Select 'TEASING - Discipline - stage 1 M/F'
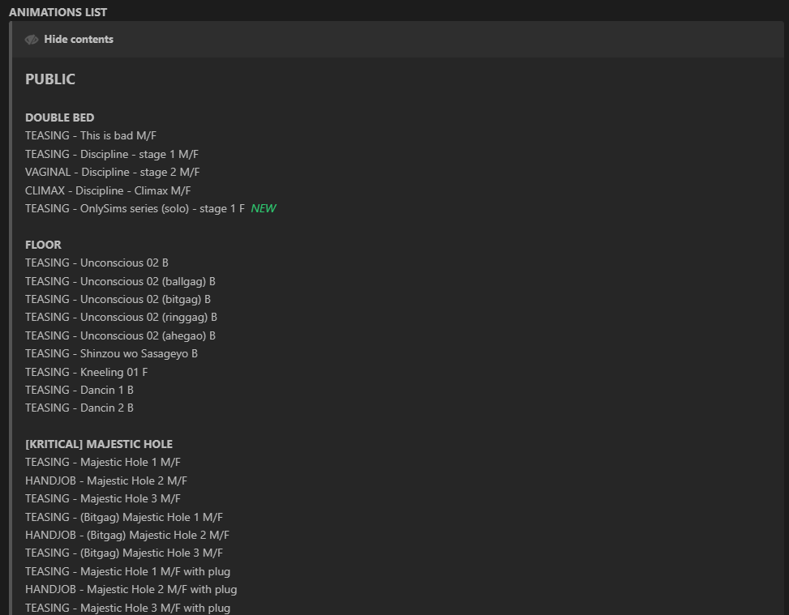789x615 pixels. [x=112, y=154]
